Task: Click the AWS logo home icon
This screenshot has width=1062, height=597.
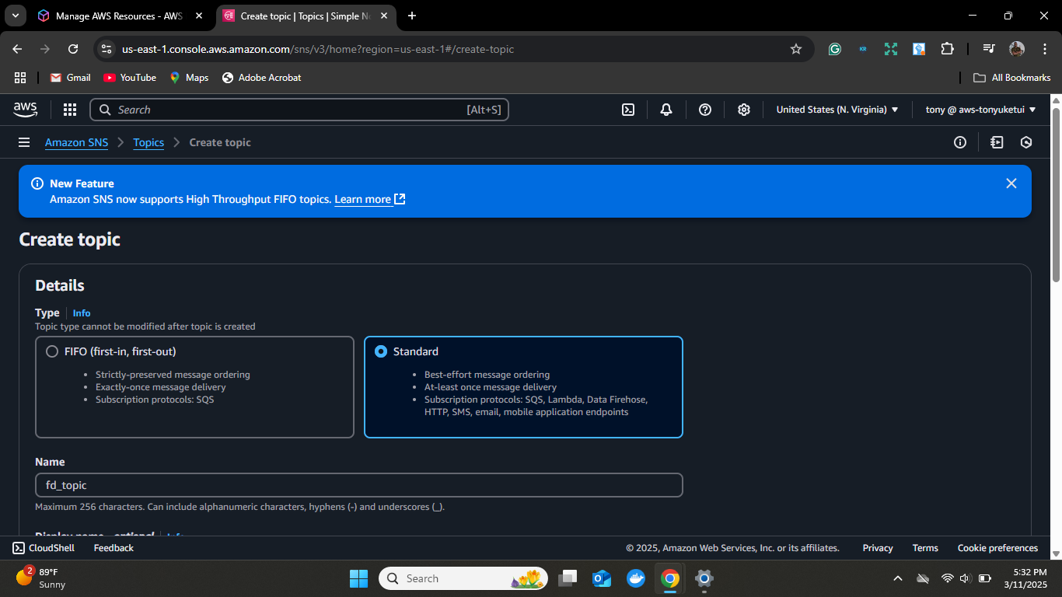Action: click(25, 110)
